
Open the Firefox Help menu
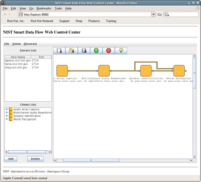point(68,8)
